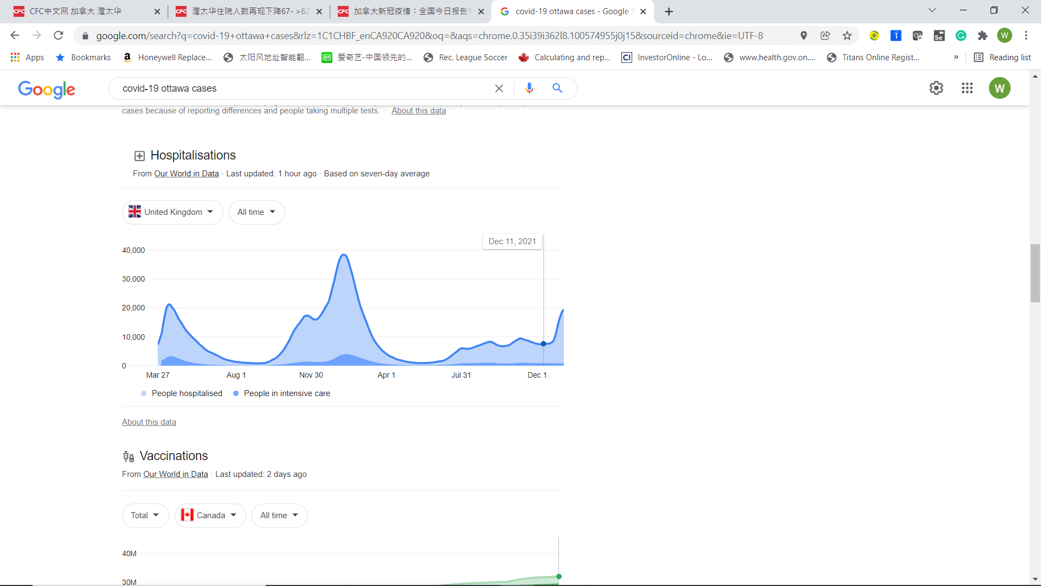Open Google search settings gear

click(x=936, y=88)
